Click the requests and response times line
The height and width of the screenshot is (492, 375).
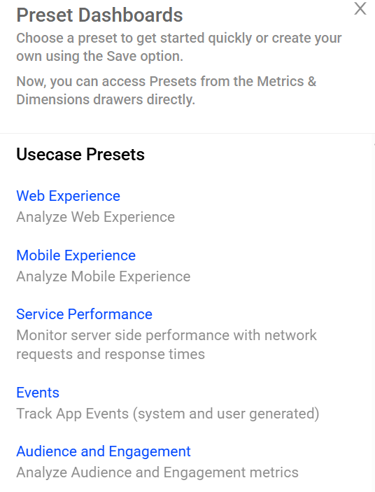point(111,354)
